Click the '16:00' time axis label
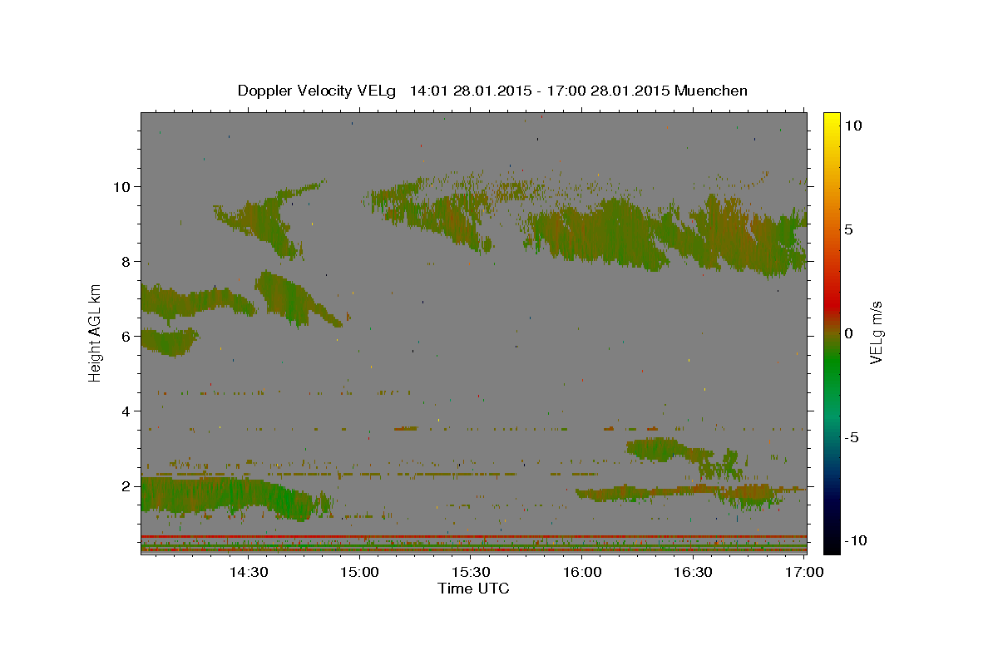 (x=582, y=572)
